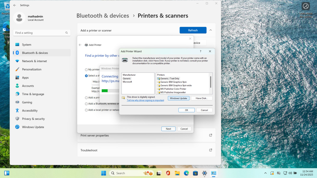This screenshot has width=317, height=178.
Task: Choose Add a Bluetooth, wireless printer option
Action: point(86,104)
